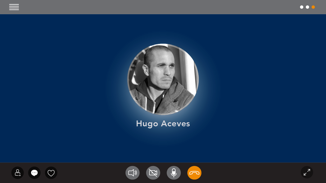Image resolution: width=326 pixels, height=183 pixels.
Task: Open Hugo Aceves' profile picture
Action: pos(163,79)
